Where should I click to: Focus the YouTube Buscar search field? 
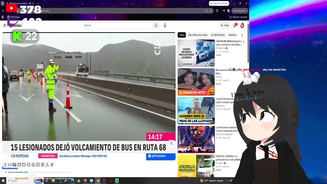pyautogui.click(x=117, y=25)
